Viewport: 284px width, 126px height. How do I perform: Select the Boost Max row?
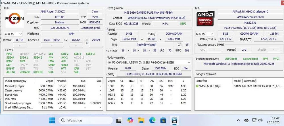pos(53,95)
